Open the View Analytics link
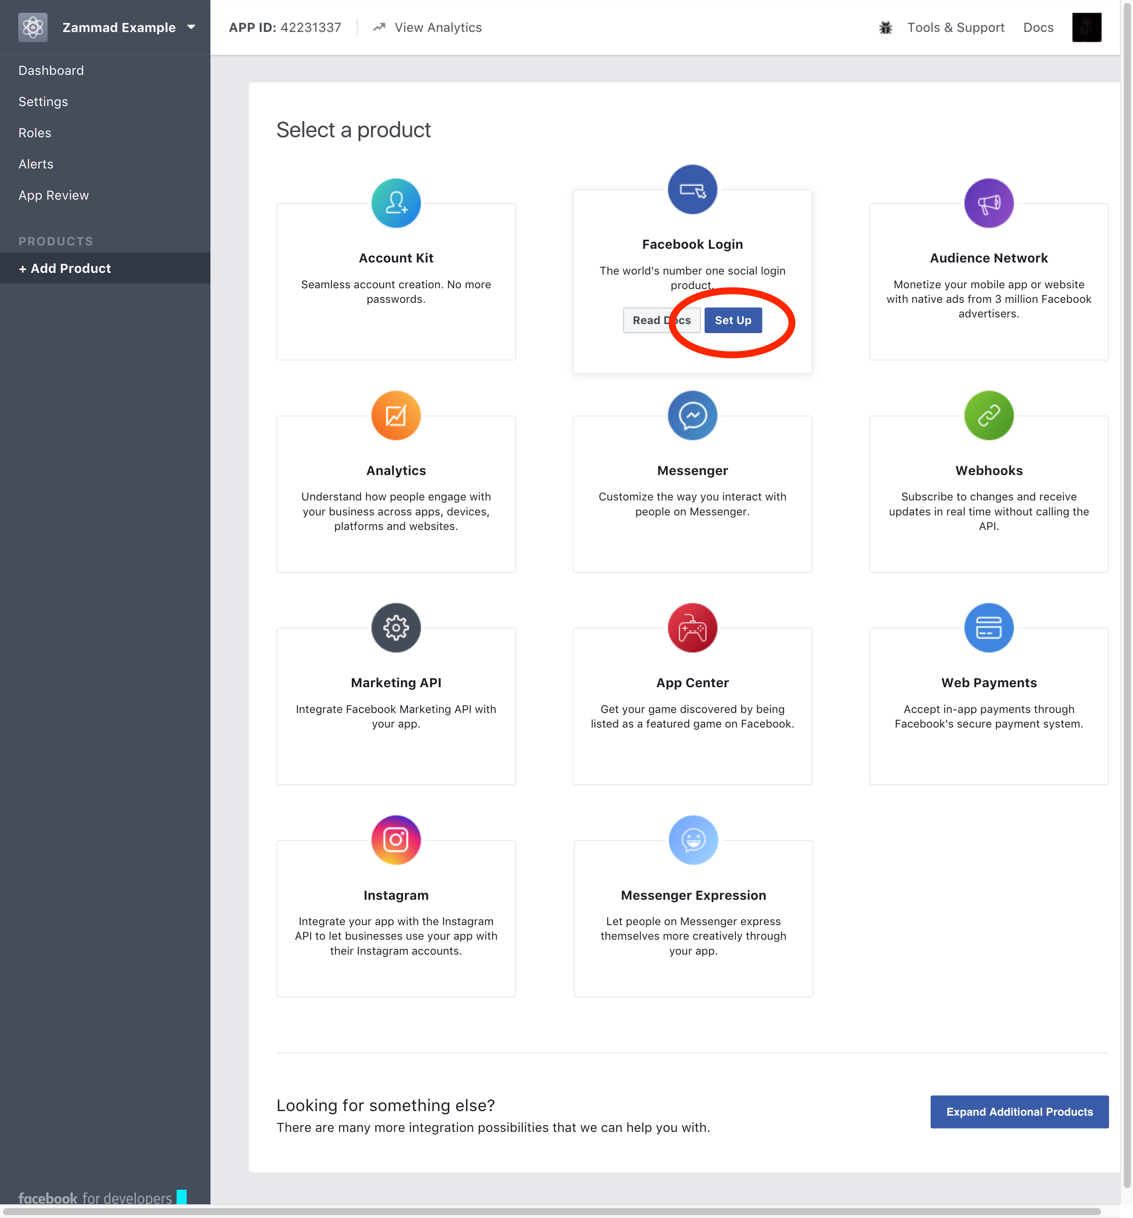Image resolution: width=1133 pixels, height=1218 pixels. 438,27
